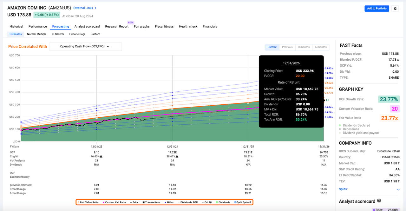The height and width of the screenshot is (211, 406).
Task: Click the Custom Valuation Ratio magenta value
Action: point(395,109)
